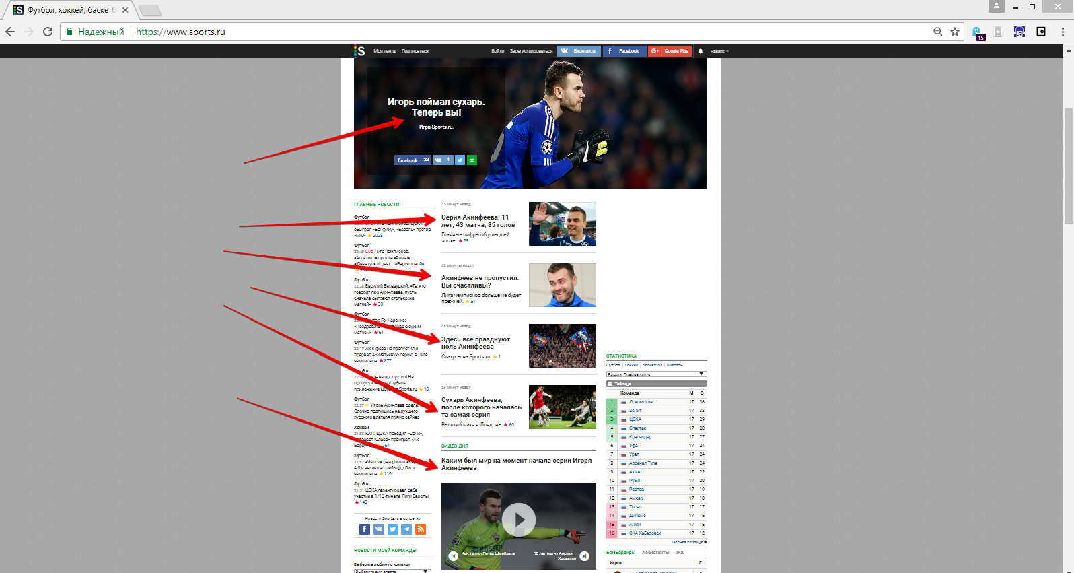Open the Моя лента menu item
1074x573 pixels.
(x=384, y=51)
